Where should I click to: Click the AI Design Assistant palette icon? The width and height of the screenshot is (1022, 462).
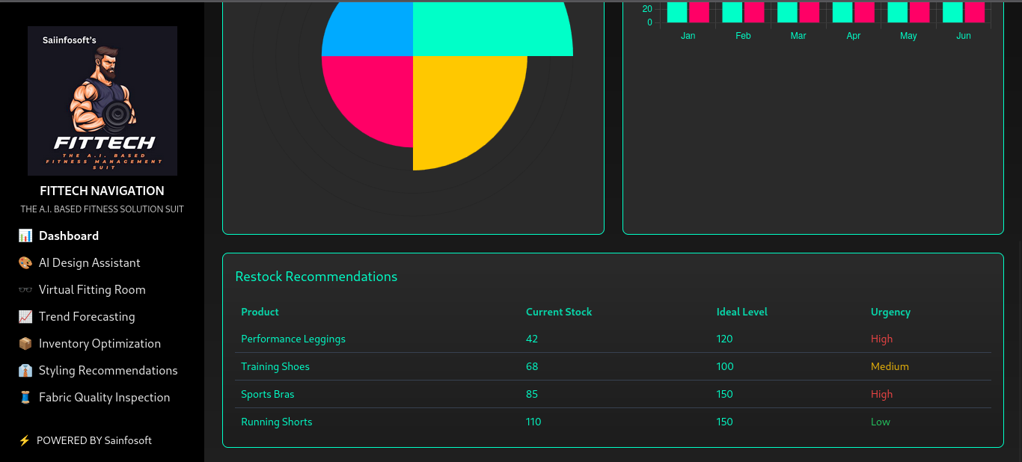pyautogui.click(x=25, y=263)
